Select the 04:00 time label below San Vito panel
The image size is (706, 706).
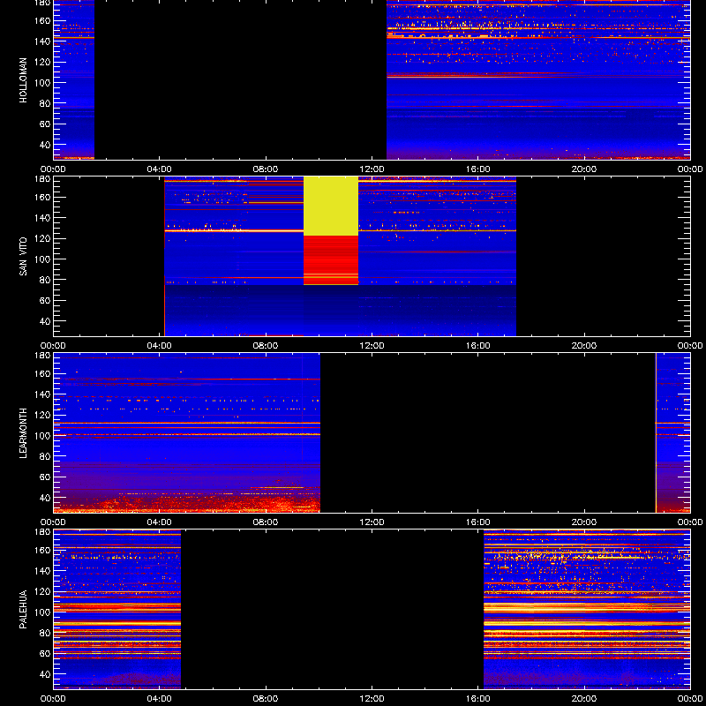[160, 346]
